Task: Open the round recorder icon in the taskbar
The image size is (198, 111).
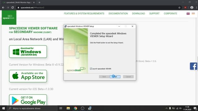Action: 83,108
